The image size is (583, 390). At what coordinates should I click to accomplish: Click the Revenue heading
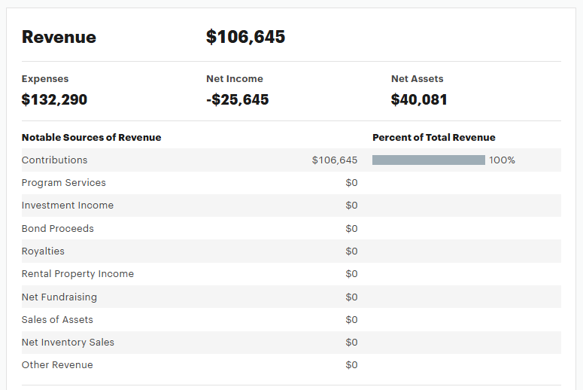coord(59,37)
